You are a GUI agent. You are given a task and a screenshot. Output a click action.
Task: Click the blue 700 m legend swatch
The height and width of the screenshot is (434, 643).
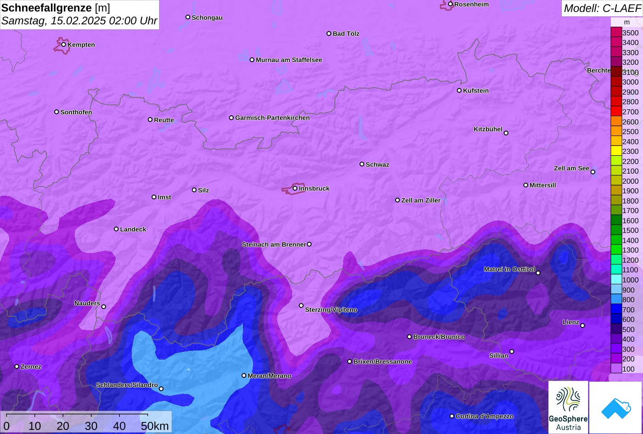pos(616,310)
